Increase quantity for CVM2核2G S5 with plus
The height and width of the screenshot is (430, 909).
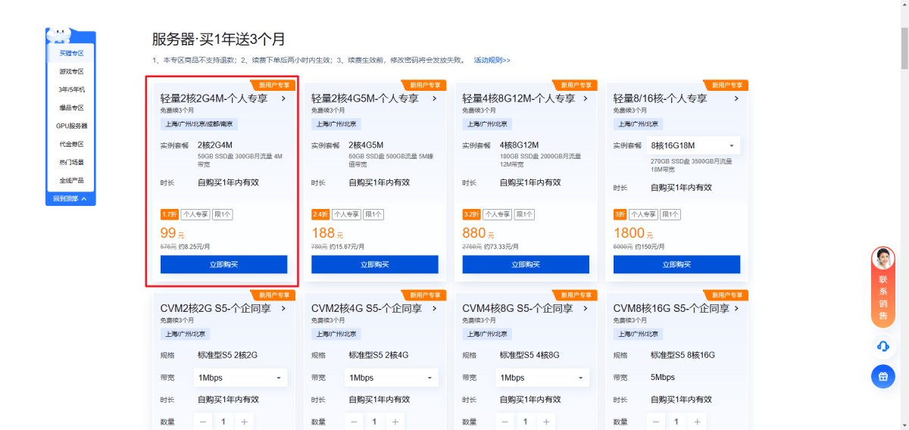pos(244,422)
